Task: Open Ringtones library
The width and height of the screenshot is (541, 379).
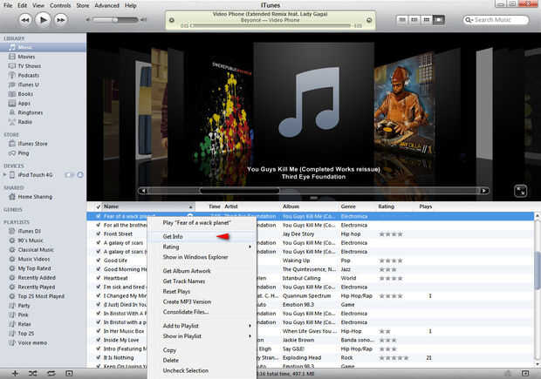Action: point(31,112)
